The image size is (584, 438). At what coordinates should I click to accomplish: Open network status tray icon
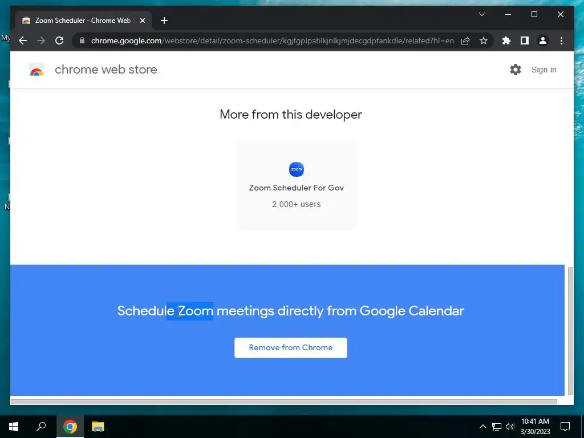pos(497,427)
